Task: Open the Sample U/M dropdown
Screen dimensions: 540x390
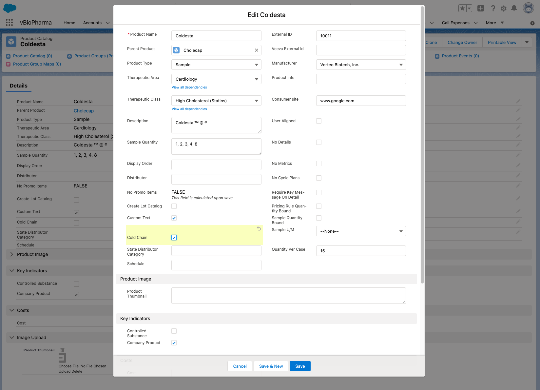Action: [361, 231]
